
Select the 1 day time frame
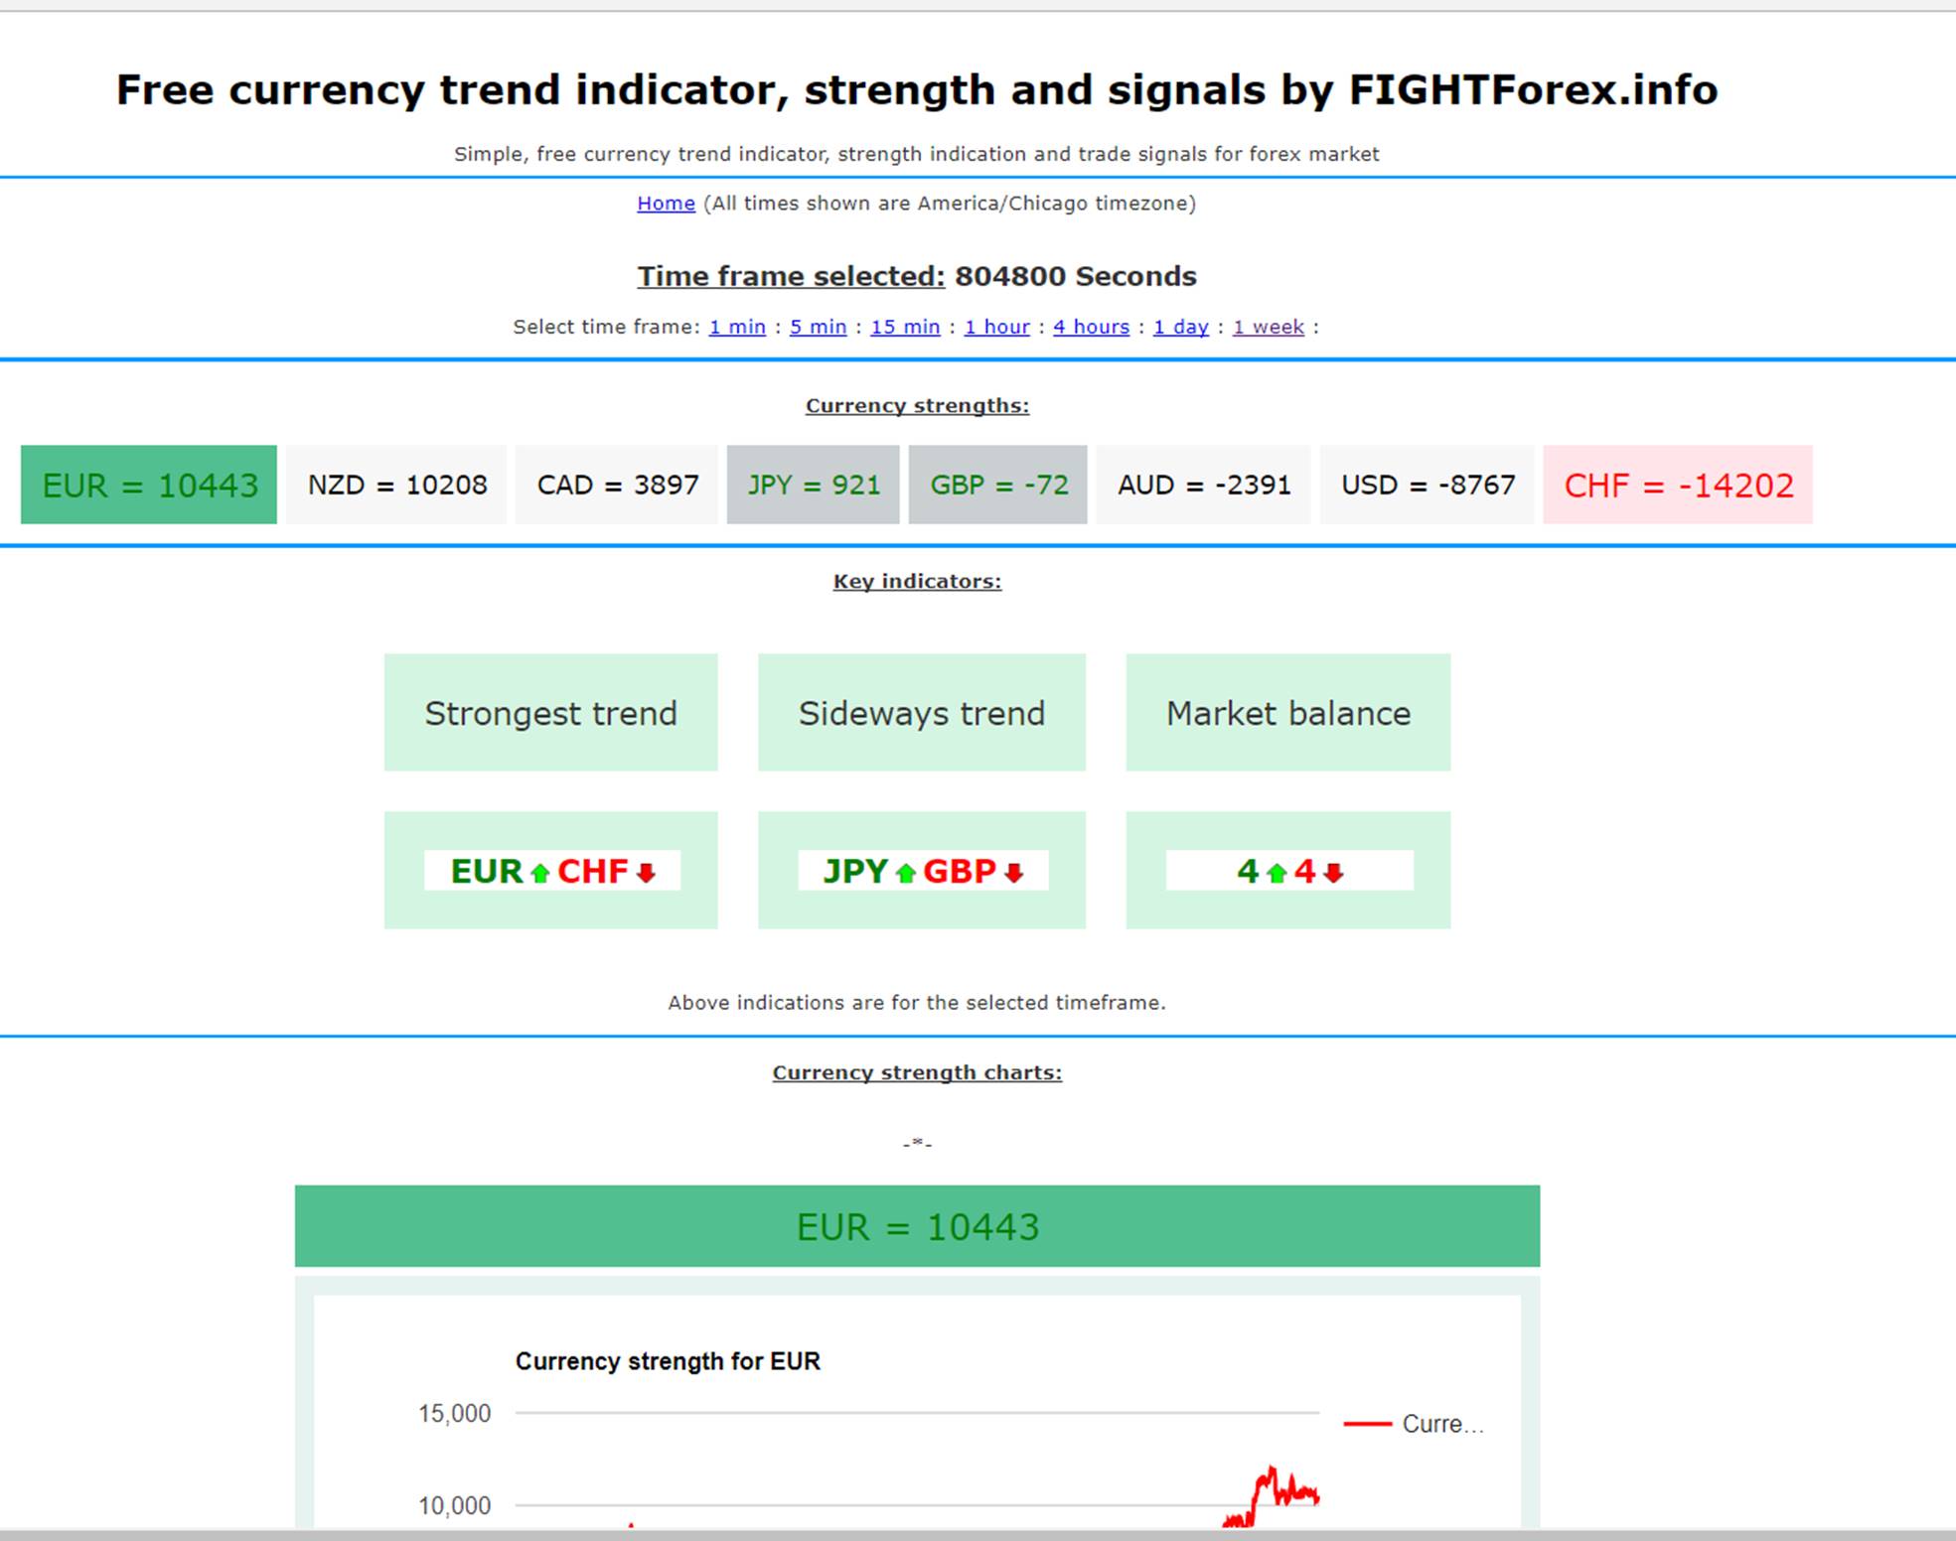1180,327
